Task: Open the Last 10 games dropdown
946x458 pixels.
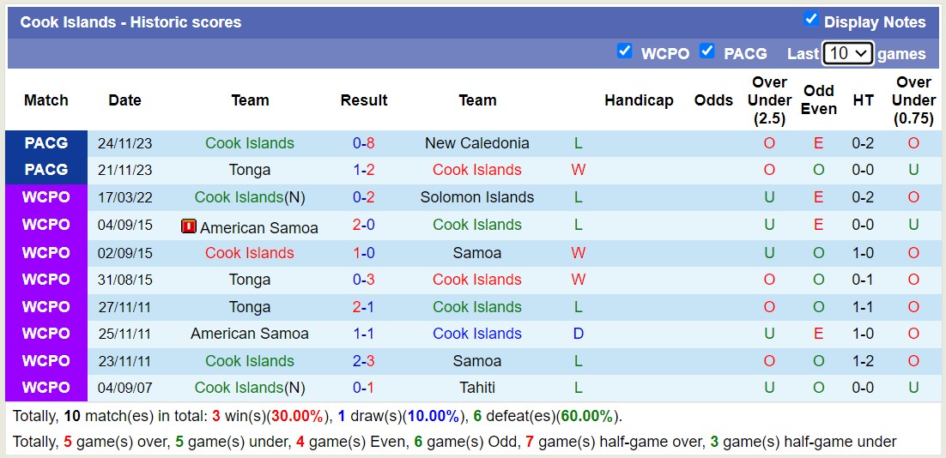Action: click(847, 53)
